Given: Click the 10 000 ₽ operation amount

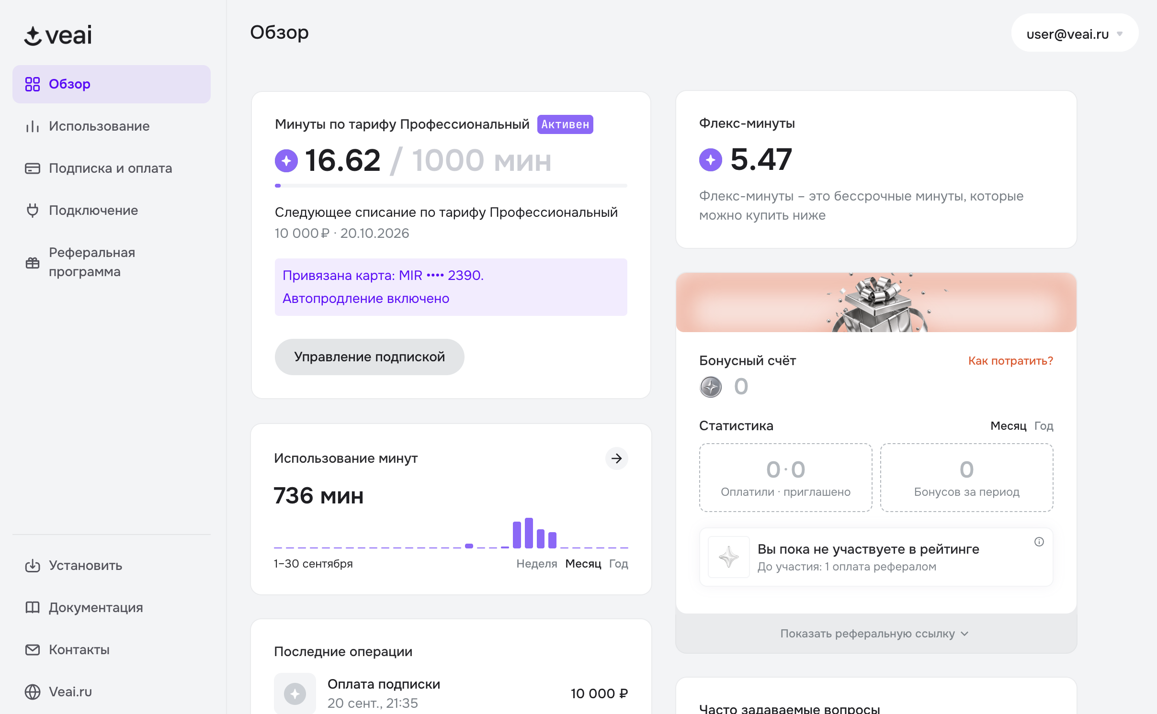Looking at the screenshot, I should (599, 693).
